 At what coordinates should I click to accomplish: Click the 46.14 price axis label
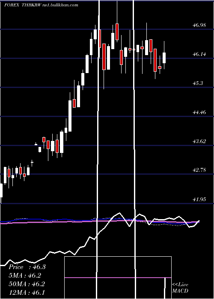199,54
